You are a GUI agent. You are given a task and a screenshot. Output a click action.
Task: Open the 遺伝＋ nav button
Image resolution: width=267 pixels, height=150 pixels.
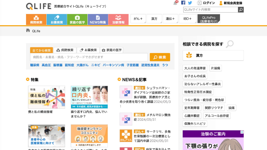170,19
